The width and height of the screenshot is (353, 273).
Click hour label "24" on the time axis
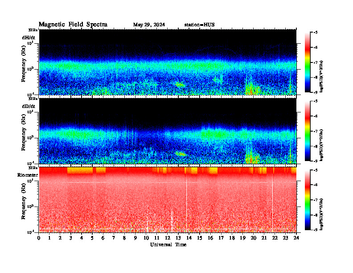click(x=296, y=238)
